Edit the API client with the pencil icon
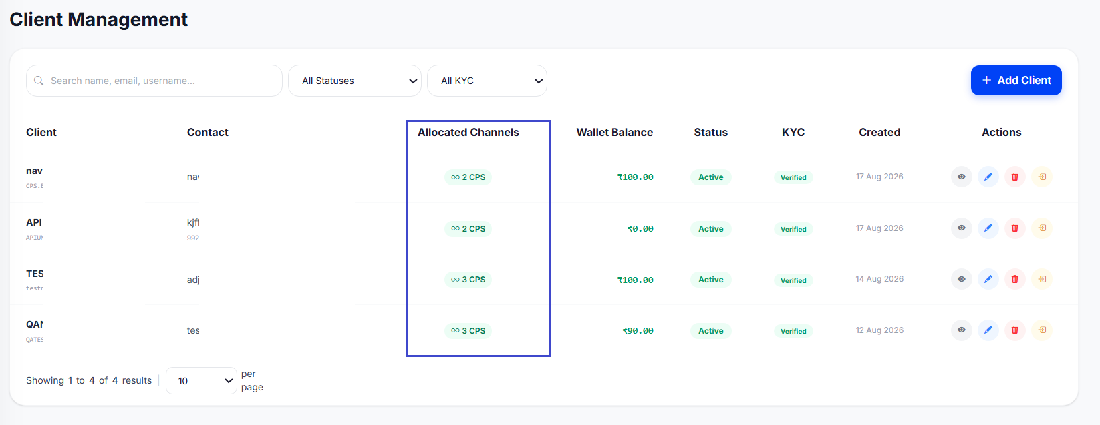This screenshot has width=1100, height=425. click(x=988, y=228)
